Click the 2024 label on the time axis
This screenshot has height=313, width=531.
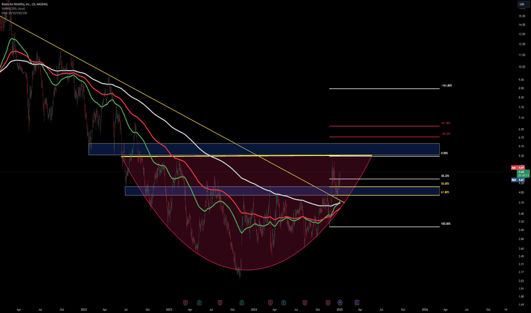point(254,310)
